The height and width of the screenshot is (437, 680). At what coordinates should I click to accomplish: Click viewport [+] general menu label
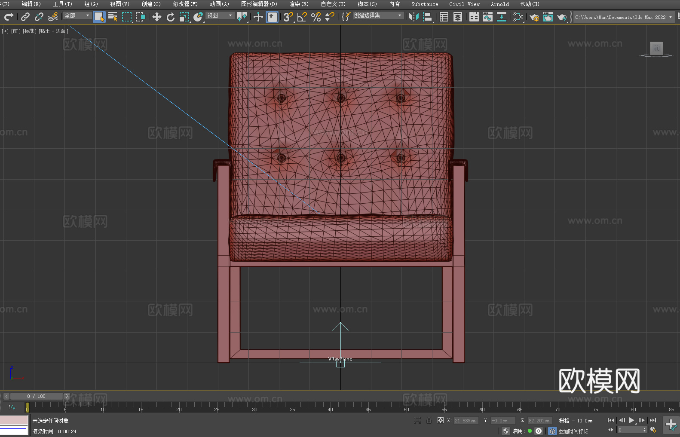[5, 31]
